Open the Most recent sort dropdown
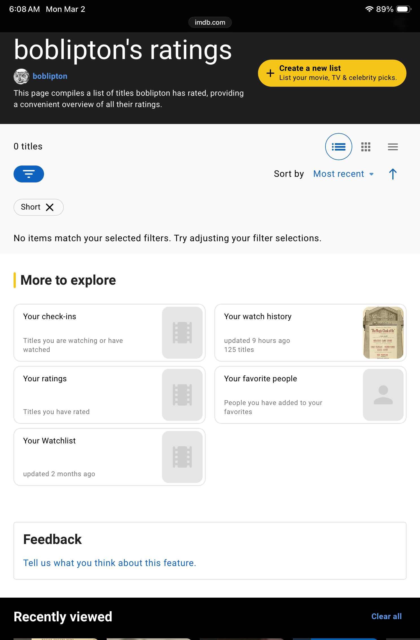The image size is (420, 640). click(343, 174)
